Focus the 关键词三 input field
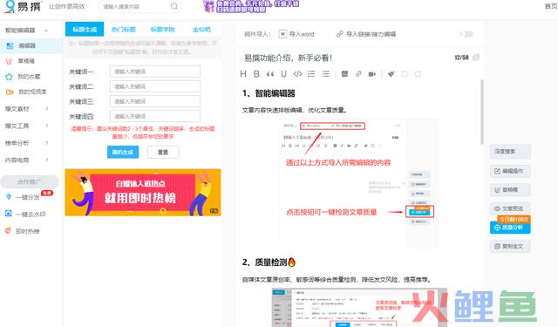 (x=155, y=101)
